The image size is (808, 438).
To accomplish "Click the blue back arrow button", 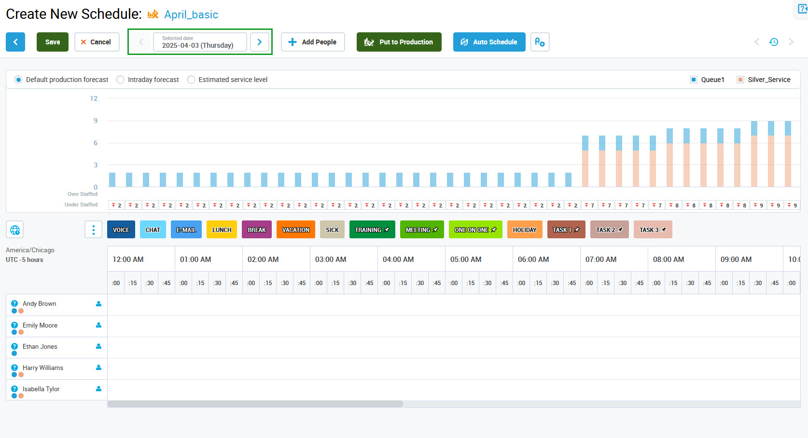I will coord(15,42).
